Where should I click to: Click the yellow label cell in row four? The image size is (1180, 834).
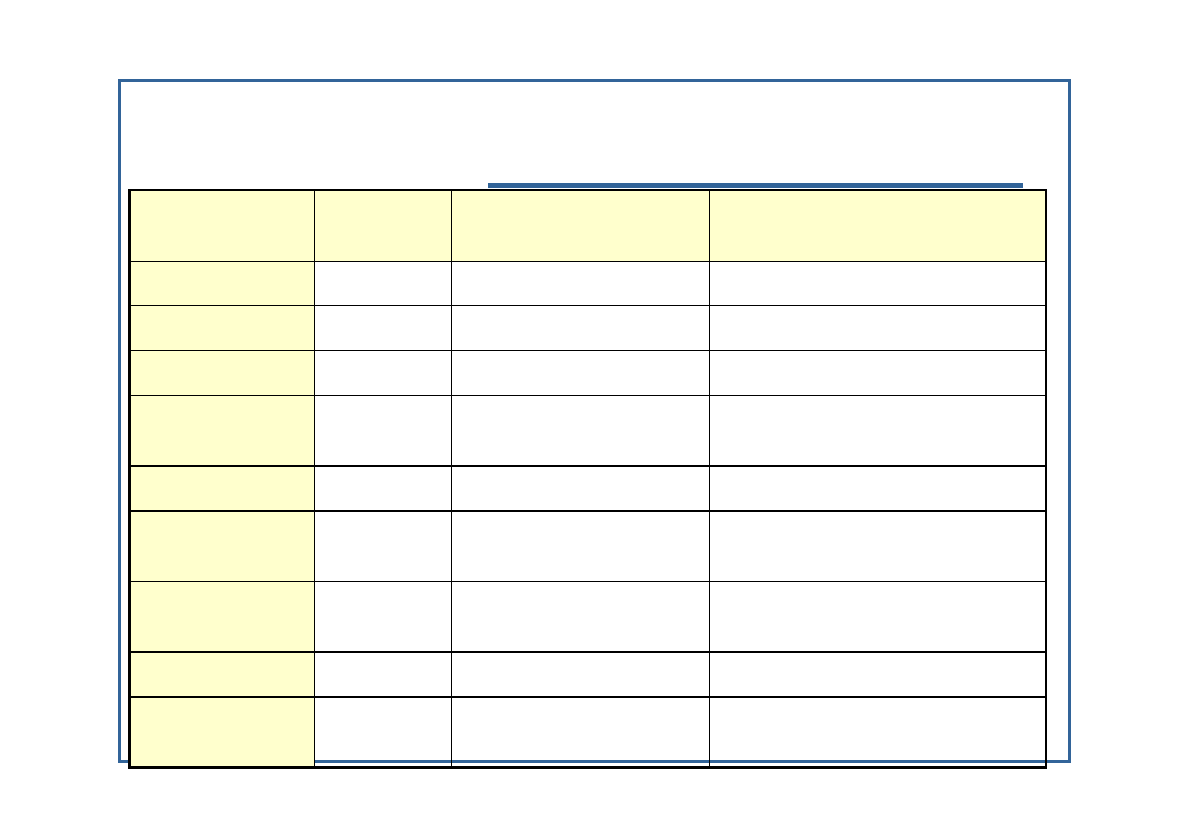[221, 373]
